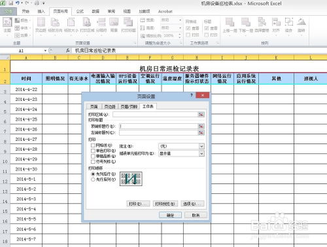Click the Undo arrow in quick access toolbar
The image size is (327, 247).
point(18,3)
